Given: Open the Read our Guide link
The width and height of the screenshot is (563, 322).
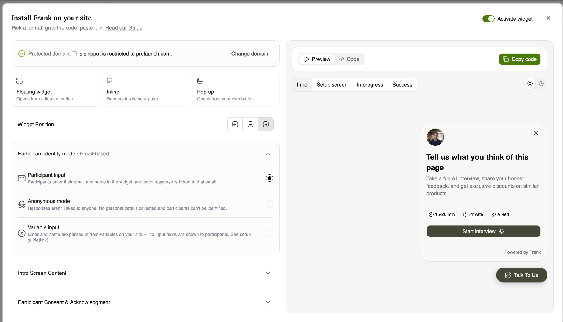Looking at the screenshot, I should tap(124, 28).
